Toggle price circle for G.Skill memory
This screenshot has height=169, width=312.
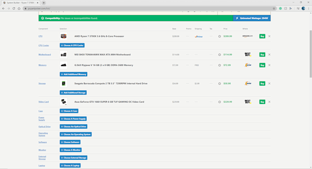pos(219,65)
